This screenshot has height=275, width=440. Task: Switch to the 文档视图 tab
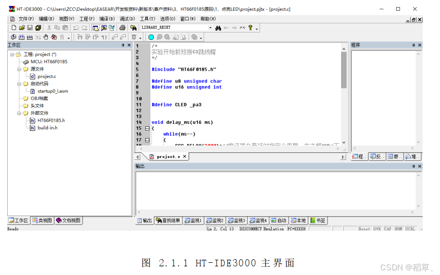coord(68,221)
